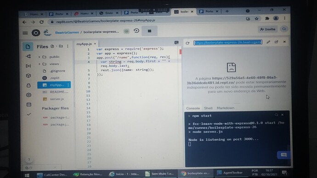Open search icon beside Invite

(284, 29)
